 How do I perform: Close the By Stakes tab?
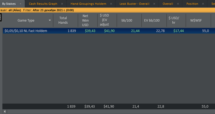click(21, 4)
